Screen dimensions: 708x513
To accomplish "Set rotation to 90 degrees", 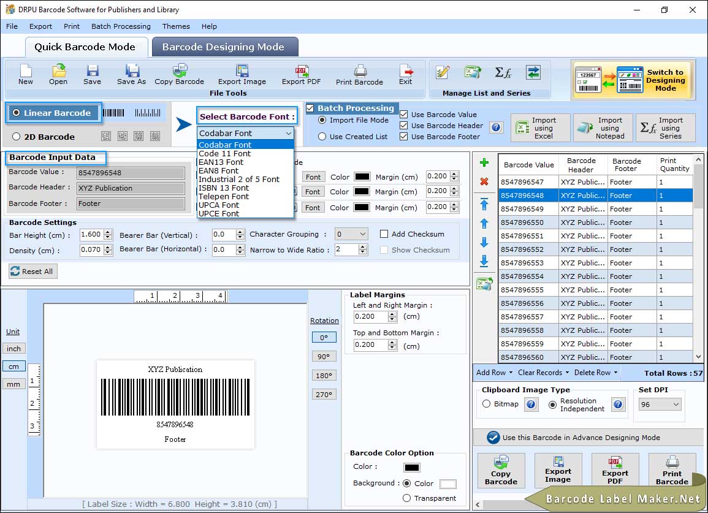I will pos(324,356).
